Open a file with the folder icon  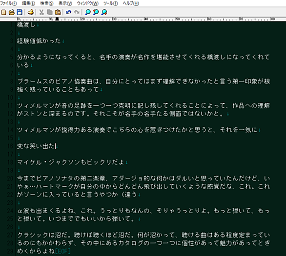(12, 12)
